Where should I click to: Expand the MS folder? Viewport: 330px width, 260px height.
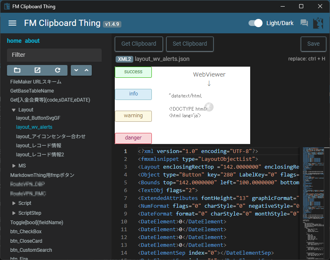(14, 166)
